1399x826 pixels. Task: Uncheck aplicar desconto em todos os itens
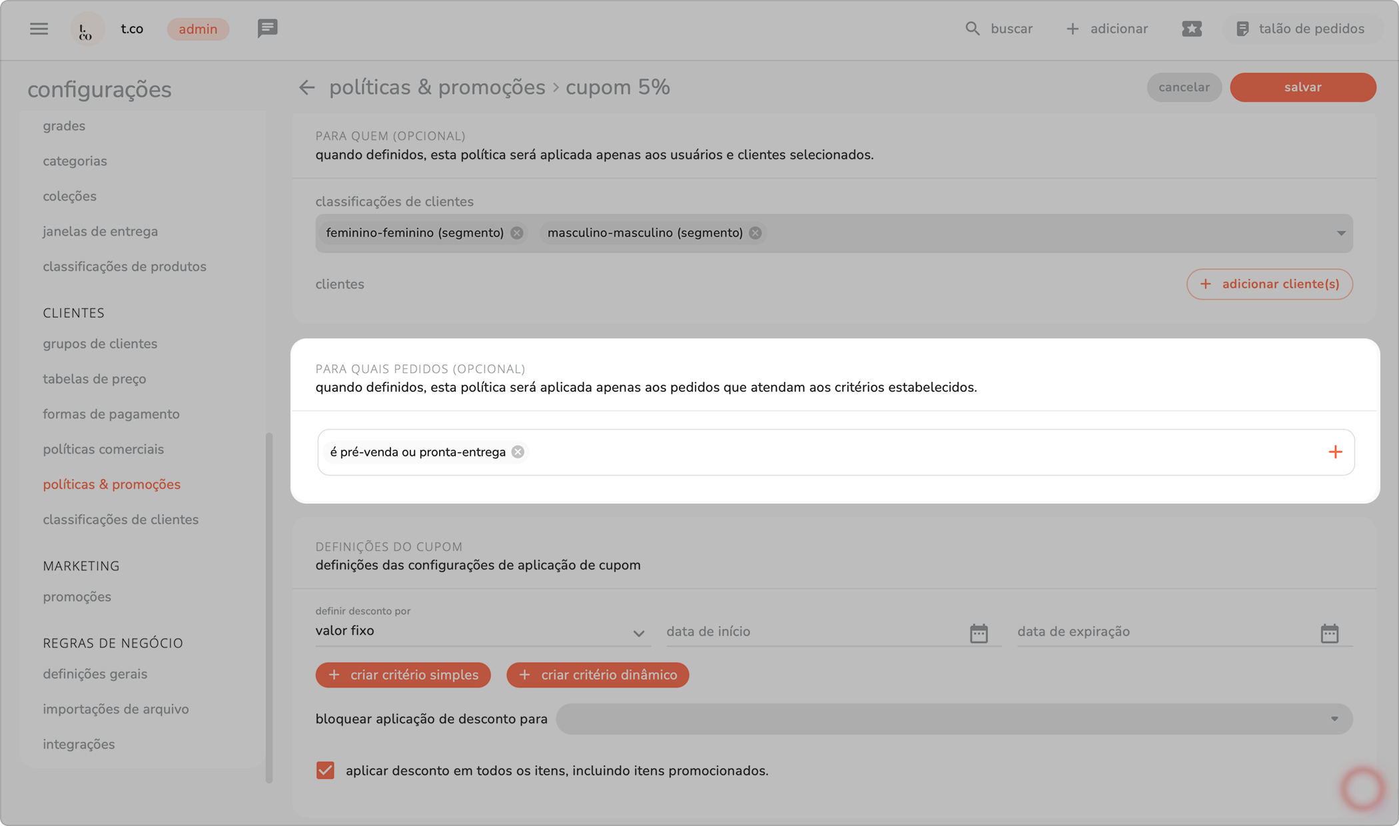click(325, 771)
